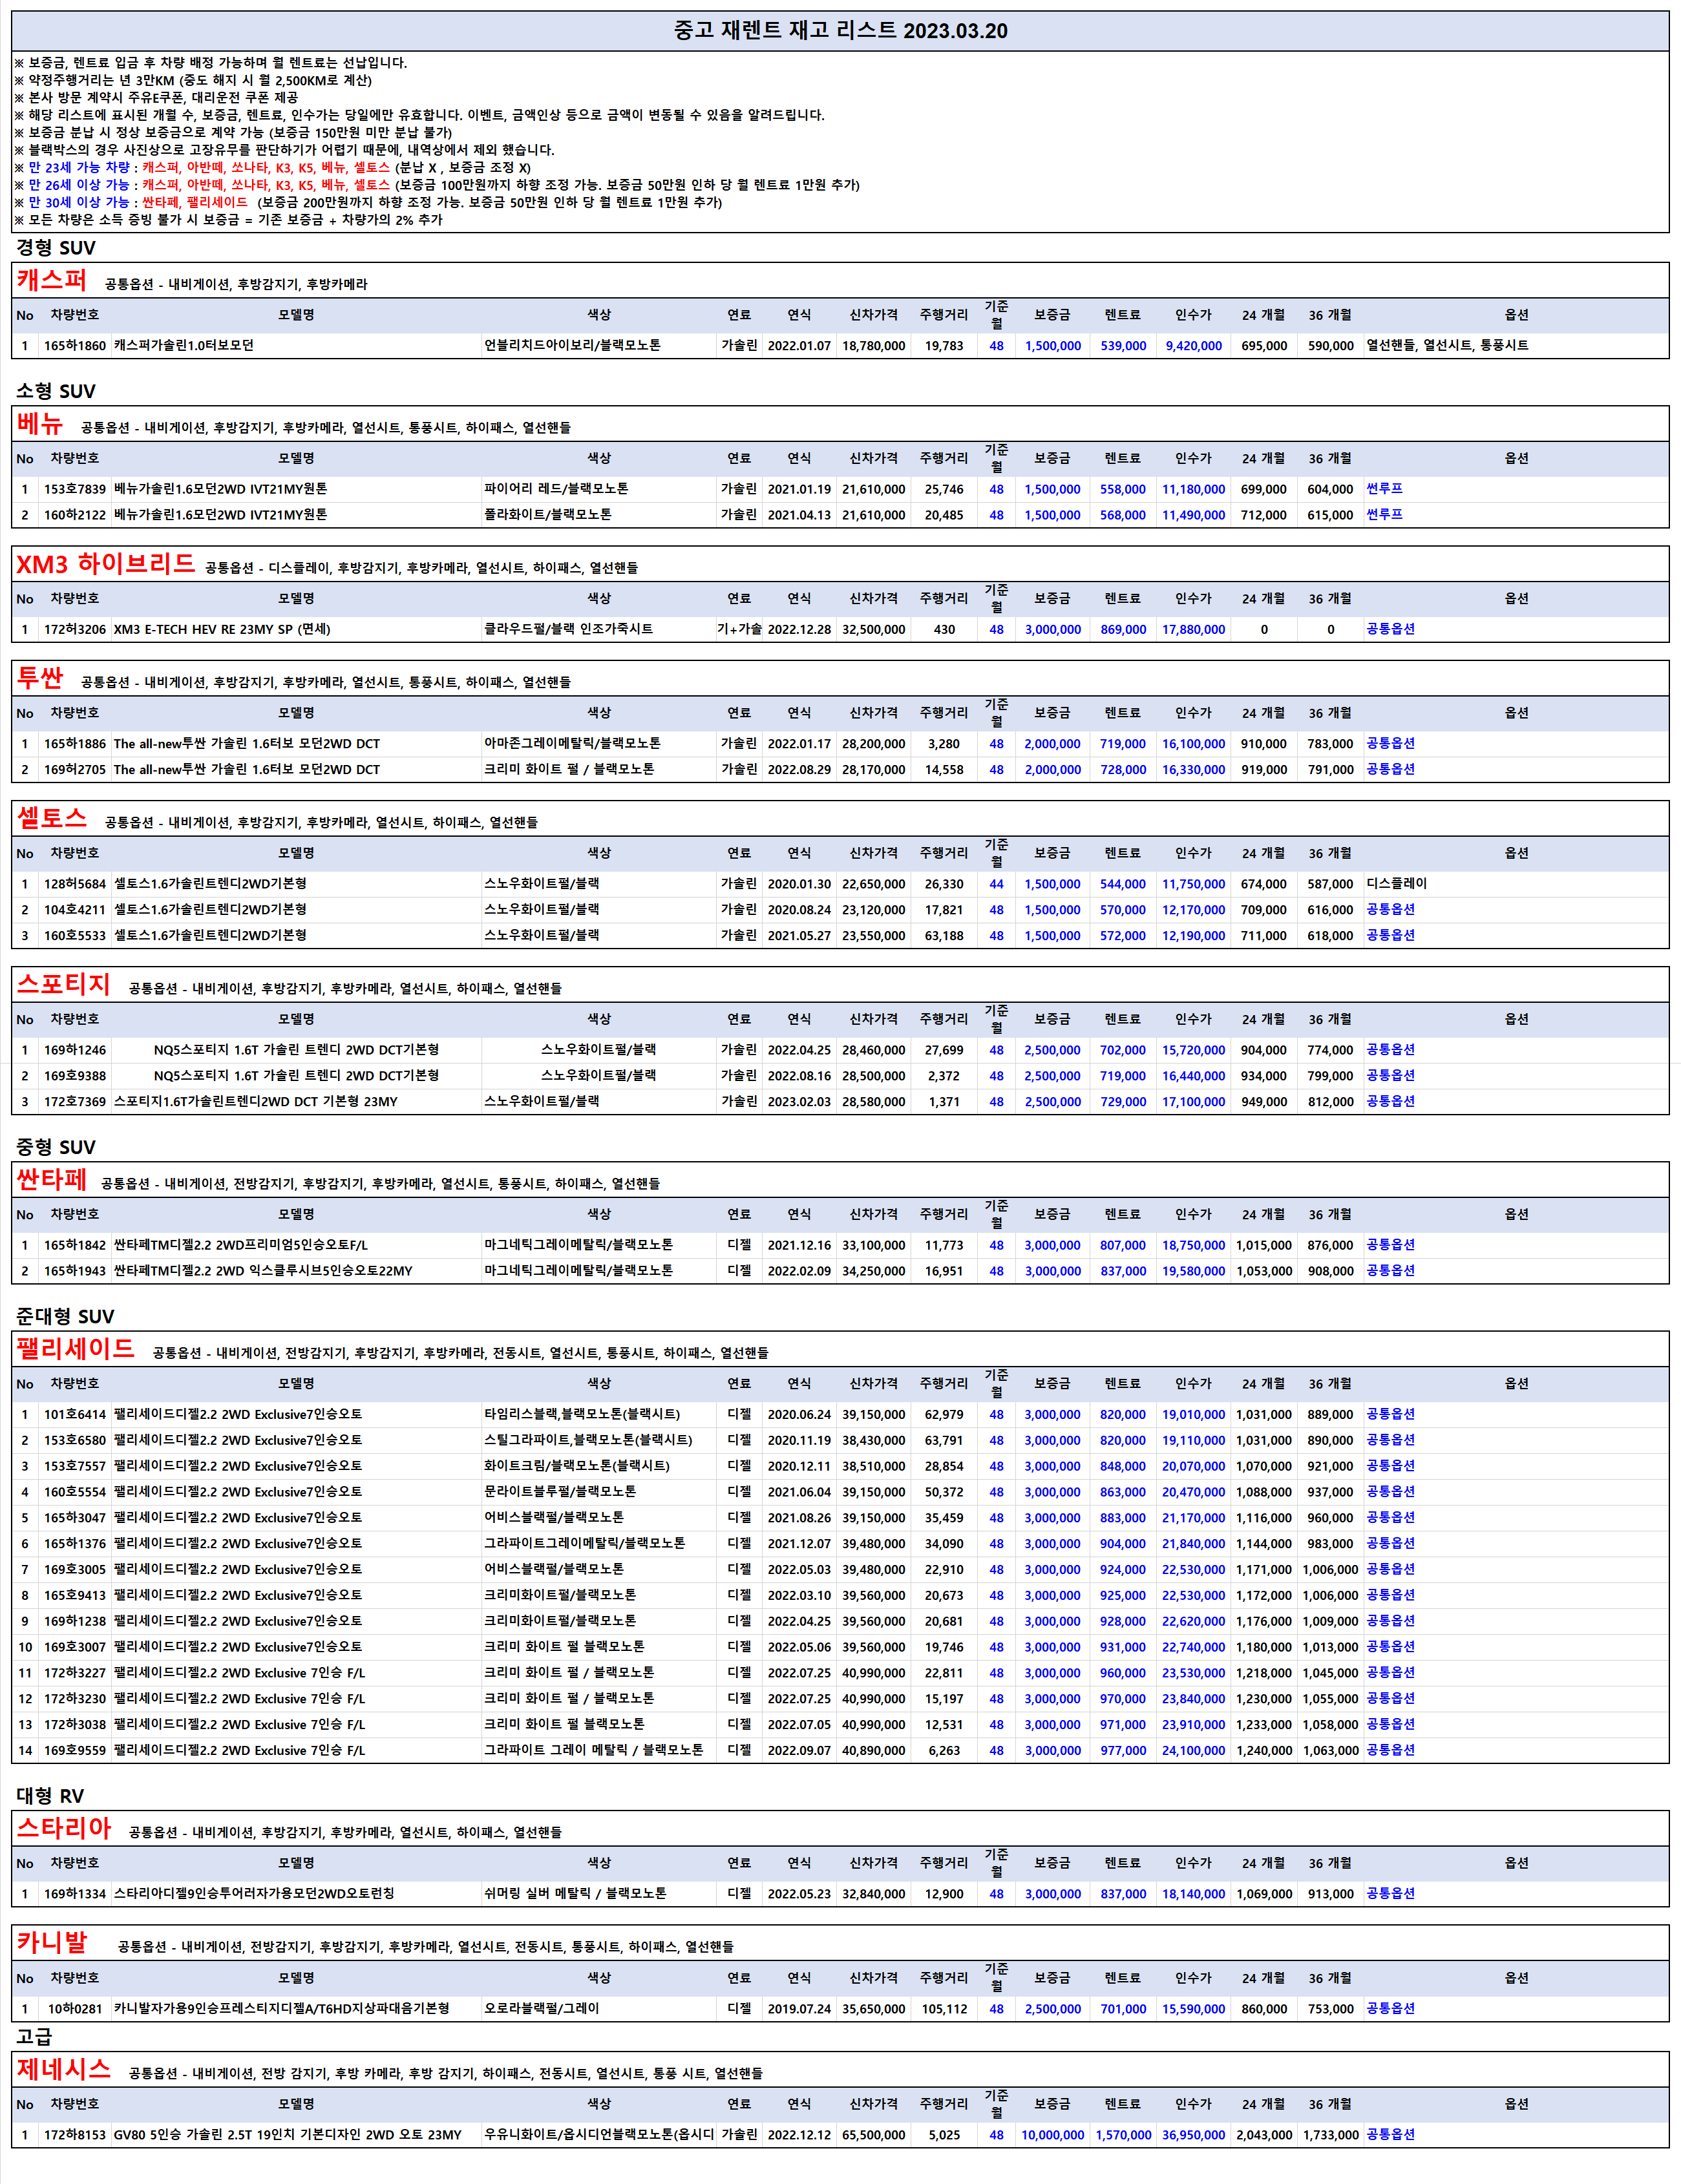Click deposit 10,000,000 in GV80 row
Screen dimensions: 1681x2184
tap(1052, 2135)
